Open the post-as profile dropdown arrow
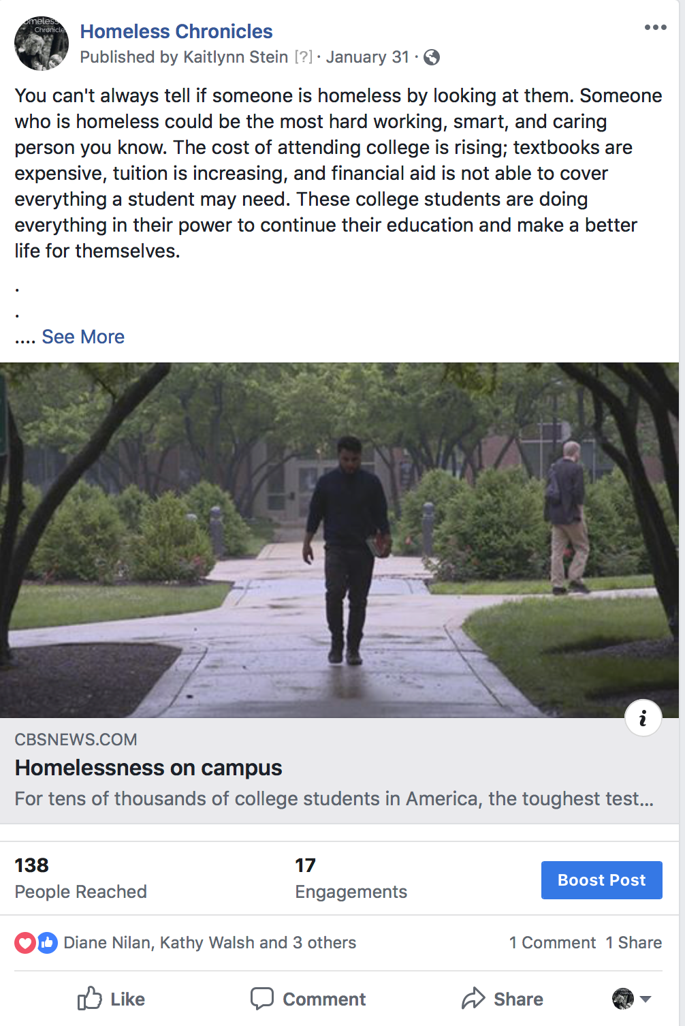This screenshot has width=685, height=1026. [x=646, y=999]
